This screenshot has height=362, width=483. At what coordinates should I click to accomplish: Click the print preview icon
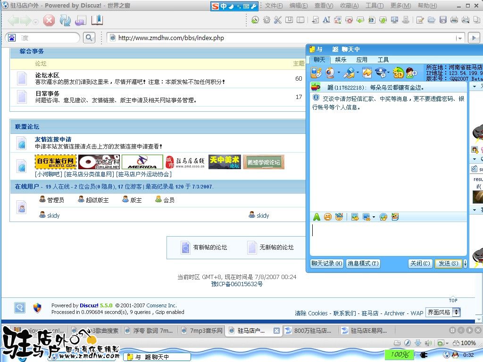(x=466, y=20)
